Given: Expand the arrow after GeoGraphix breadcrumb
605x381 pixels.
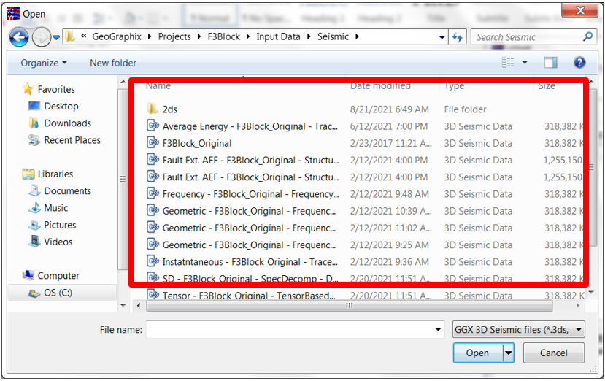Looking at the screenshot, I should (x=150, y=36).
